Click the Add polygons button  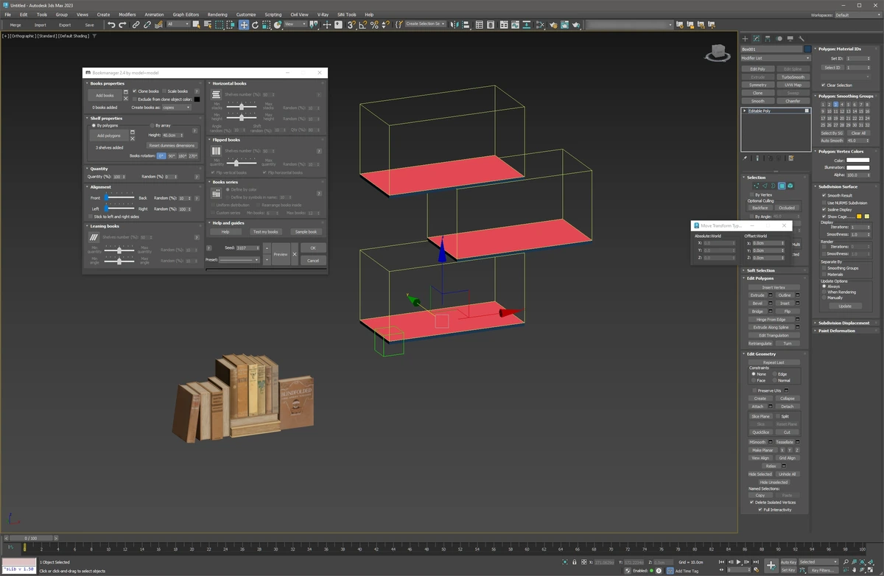[x=108, y=136]
